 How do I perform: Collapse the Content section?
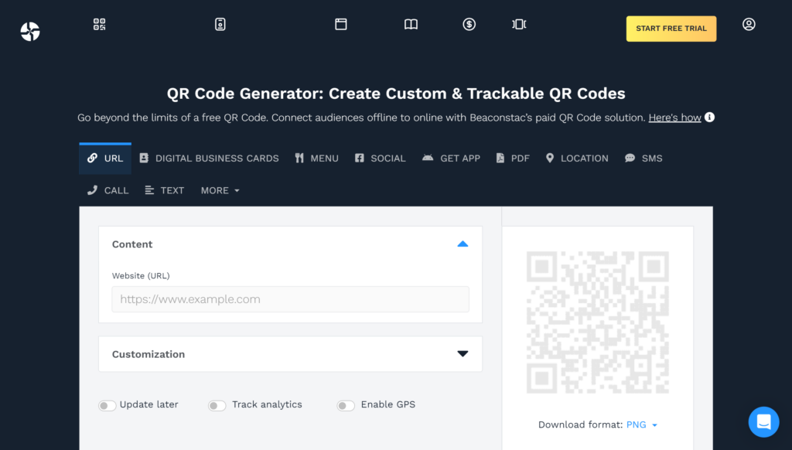463,244
